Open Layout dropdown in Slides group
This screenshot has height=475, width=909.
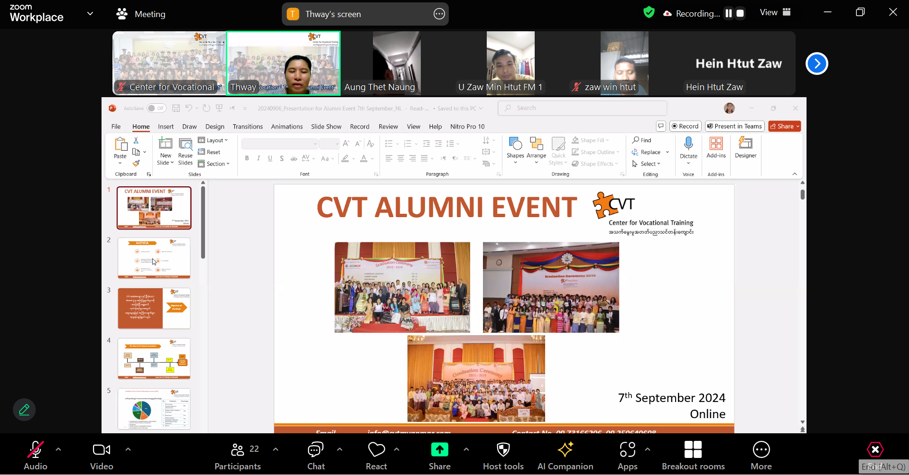coord(213,140)
